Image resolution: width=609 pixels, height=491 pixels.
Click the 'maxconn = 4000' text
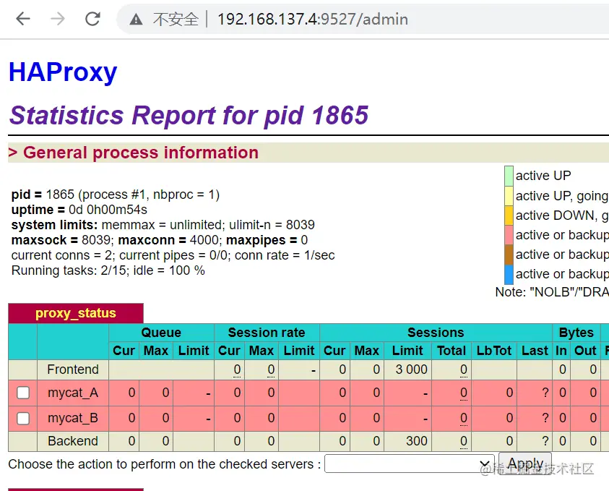click(168, 240)
